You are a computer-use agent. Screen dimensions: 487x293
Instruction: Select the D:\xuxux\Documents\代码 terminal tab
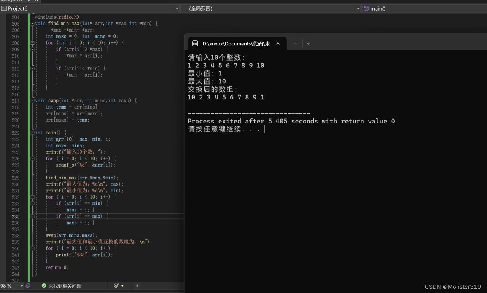point(236,43)
